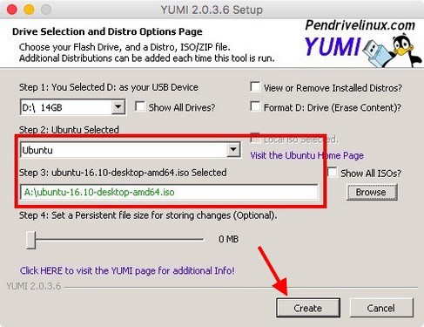Close the YUMI Setup window
This screenshot has width=424, height=327.
tap(12, 10)
